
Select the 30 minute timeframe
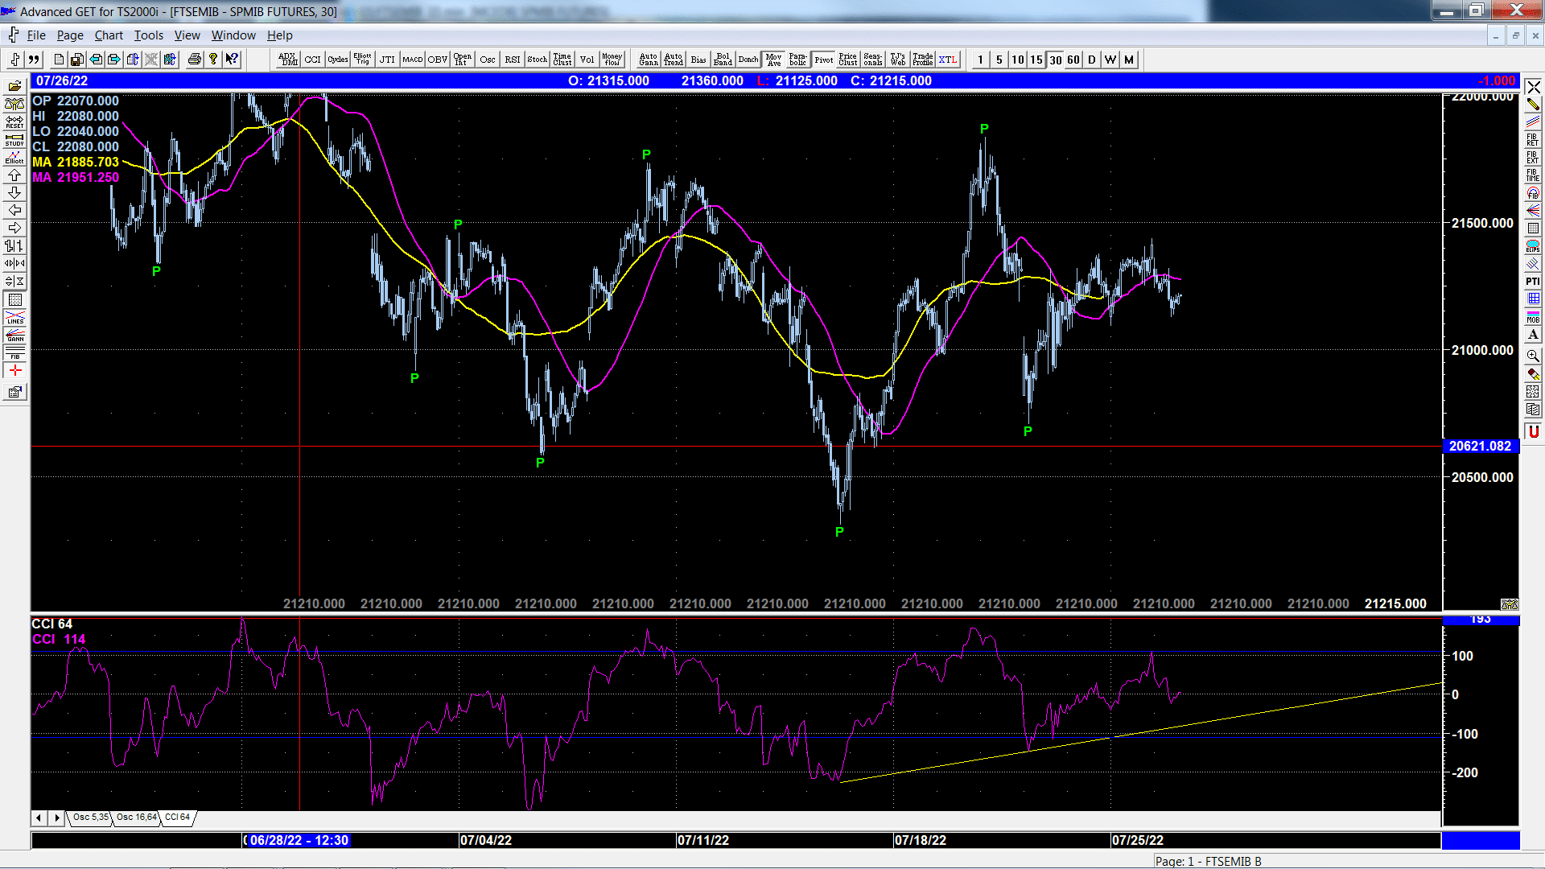click(x=1055, y=60)
